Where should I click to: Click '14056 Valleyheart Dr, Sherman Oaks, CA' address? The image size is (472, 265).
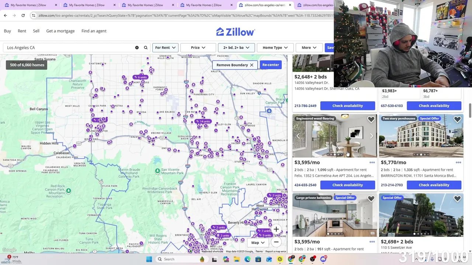point(327,89)
